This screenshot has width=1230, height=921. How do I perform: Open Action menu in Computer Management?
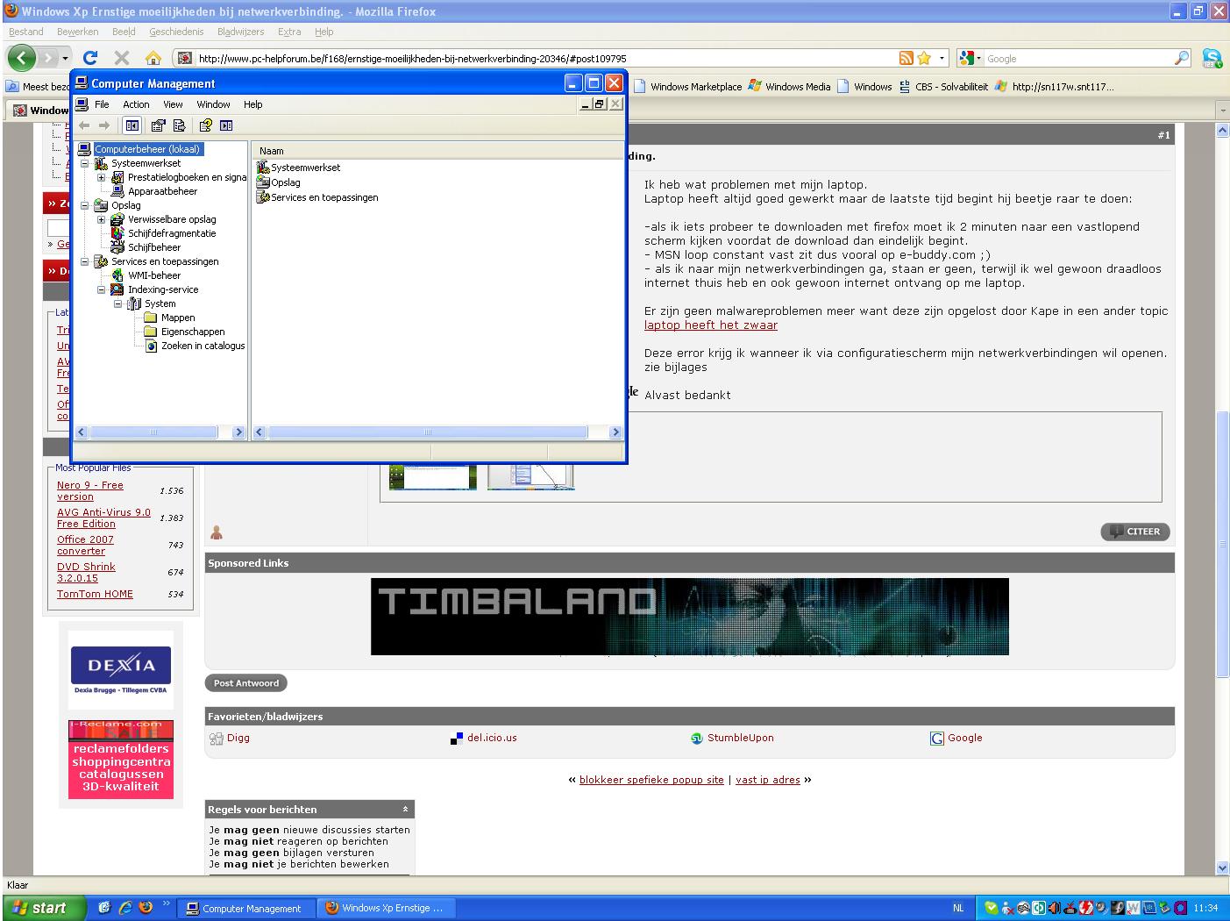[x=136, y=104]
